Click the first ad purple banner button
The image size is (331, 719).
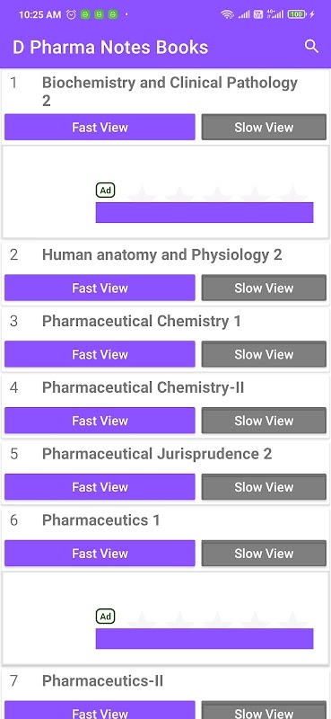(x=205, y=212)
